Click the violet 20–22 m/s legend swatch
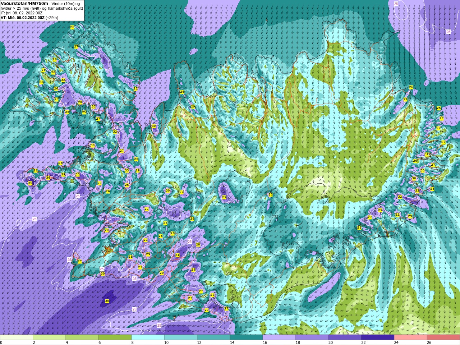This screenshot has height=345, width=460. point(345,337)
